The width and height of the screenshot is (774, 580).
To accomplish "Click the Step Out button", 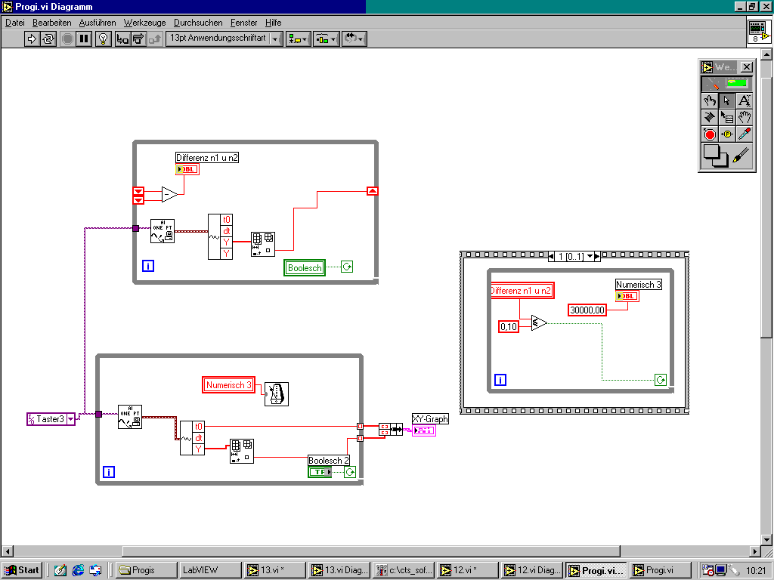I will tap(154, 39).
